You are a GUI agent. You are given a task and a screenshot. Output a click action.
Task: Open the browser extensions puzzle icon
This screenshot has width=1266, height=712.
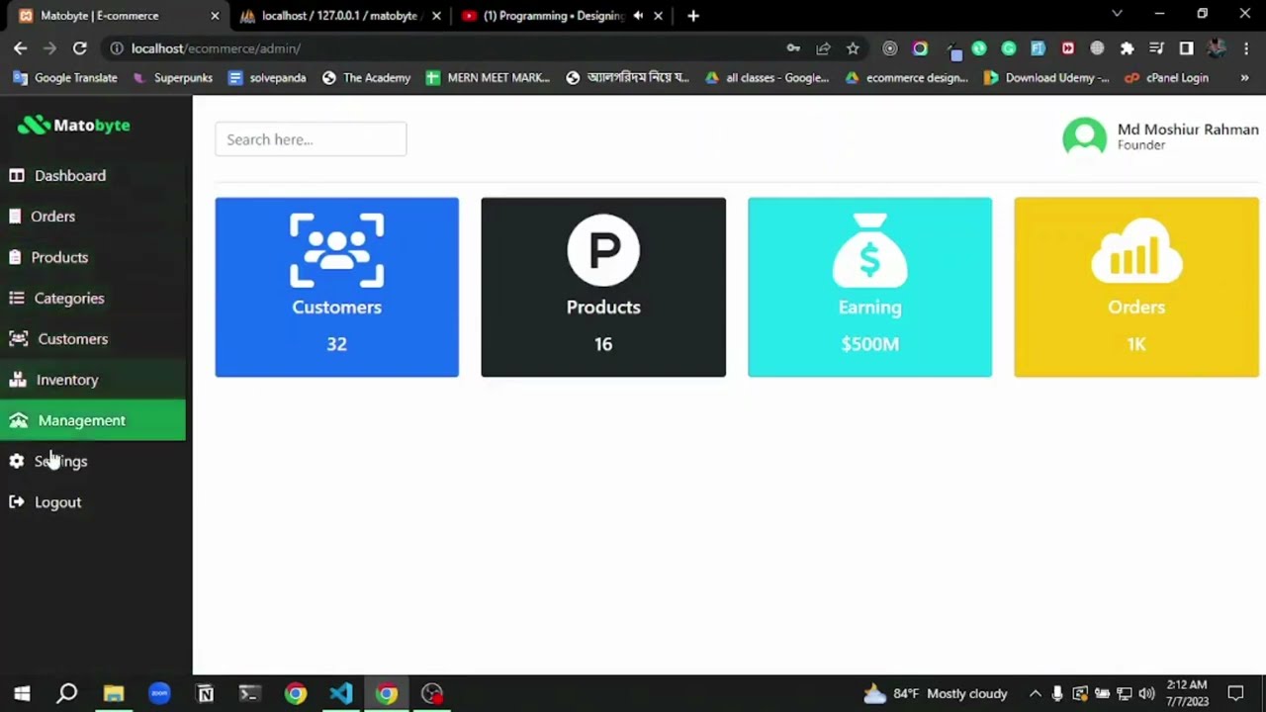[x=1127, y=47]
